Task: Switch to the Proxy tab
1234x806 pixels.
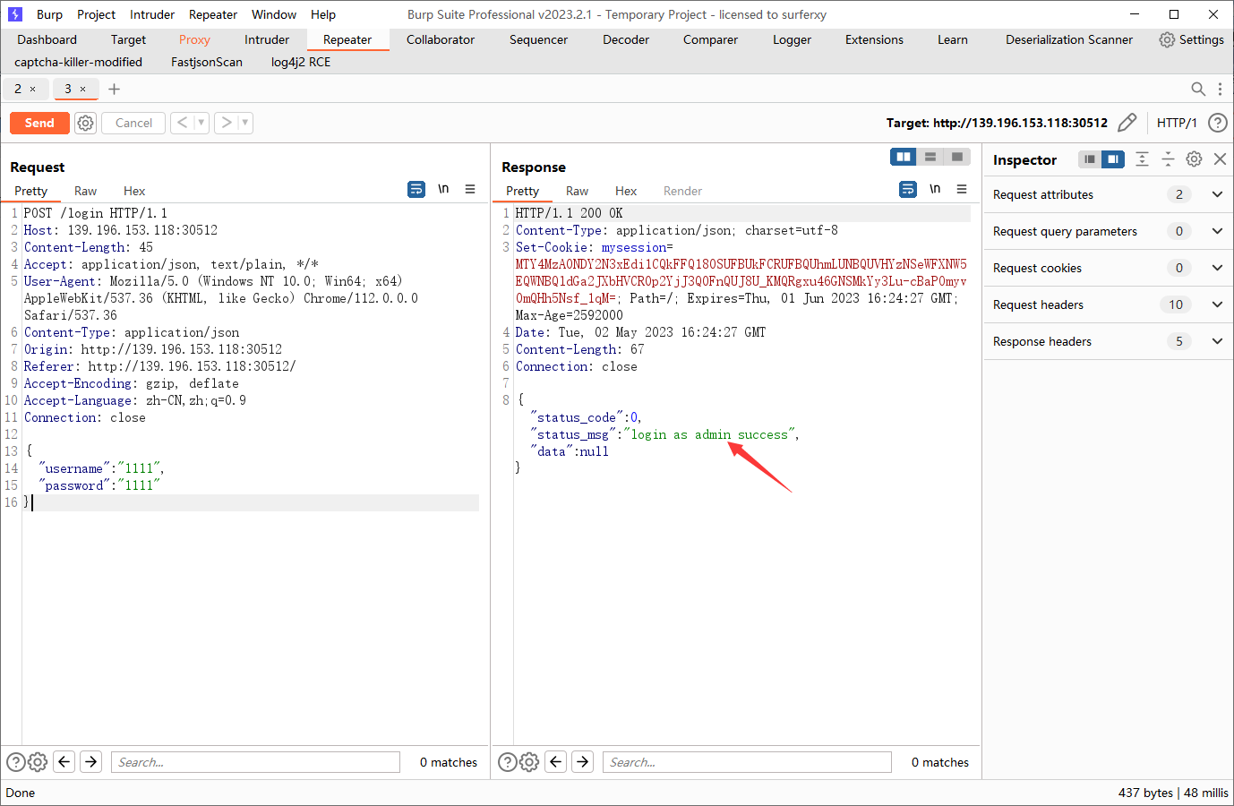Action: click(x=194, y=39)
